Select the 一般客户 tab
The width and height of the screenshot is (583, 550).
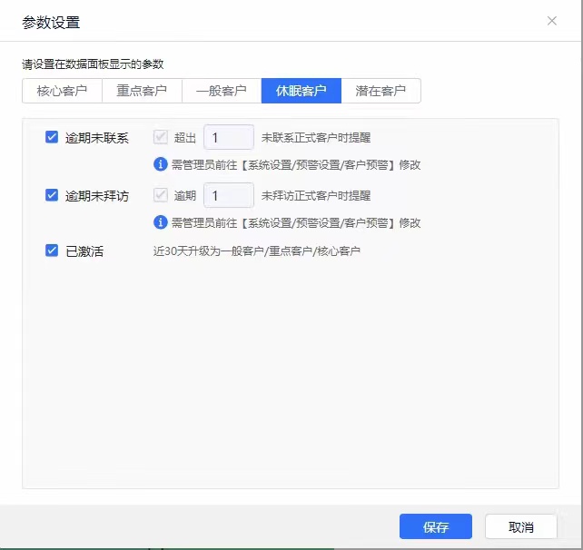point(222,91)
